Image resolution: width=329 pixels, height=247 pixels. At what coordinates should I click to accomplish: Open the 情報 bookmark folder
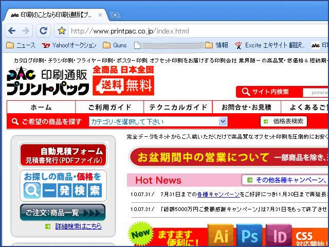pyautogui.click(x=216, y=45)
